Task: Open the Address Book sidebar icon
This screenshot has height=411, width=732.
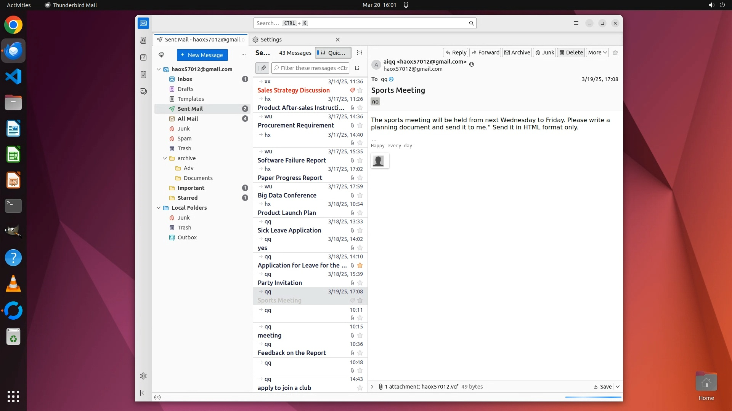Action: 143,40
